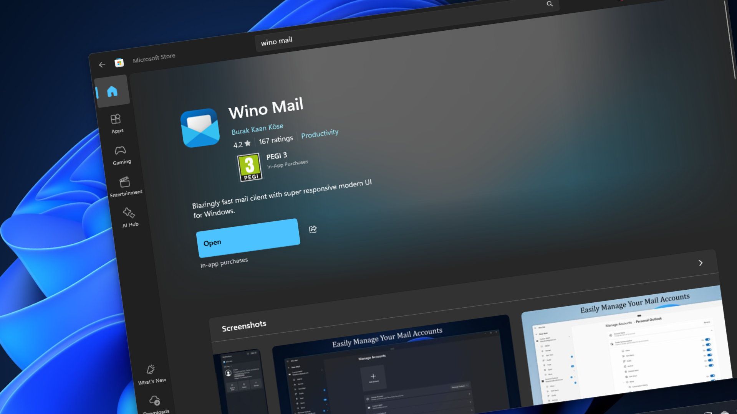The width and height of the screenshot is (737, 414).
Task: Click the search magnifier at the top
Action: 550,4
